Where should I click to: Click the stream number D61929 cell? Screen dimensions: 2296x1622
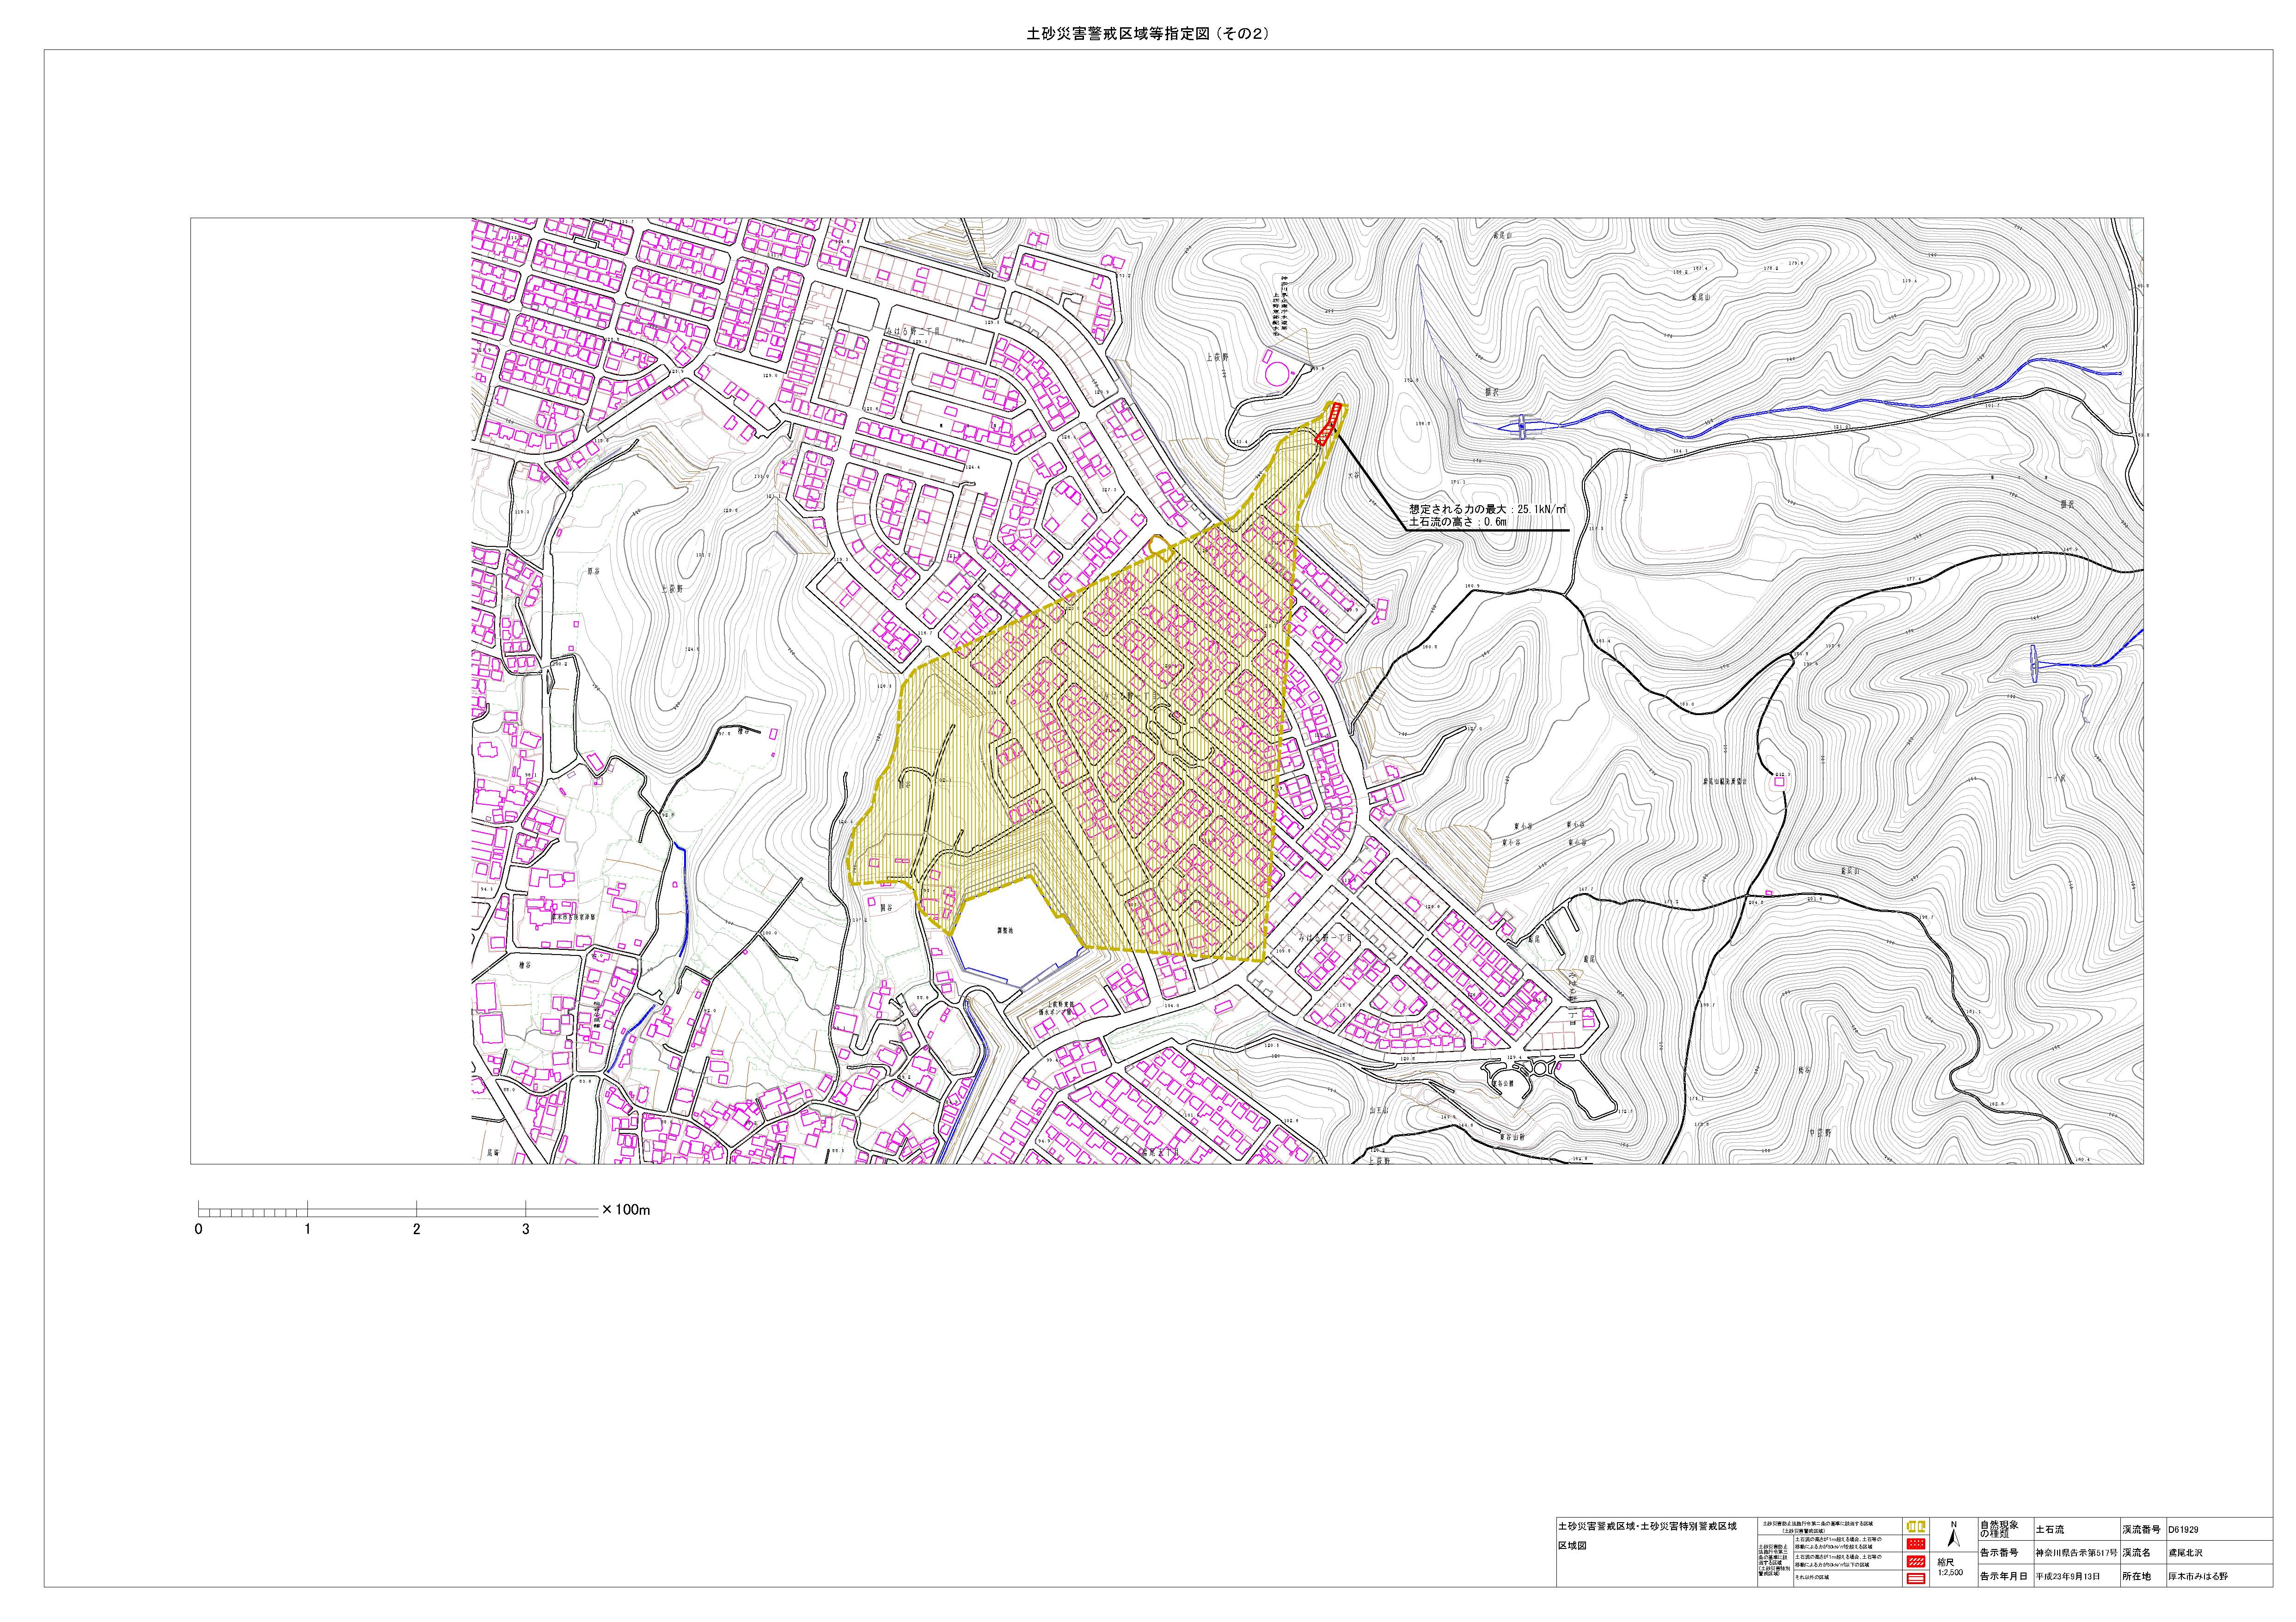[x=2183, y=1530]
